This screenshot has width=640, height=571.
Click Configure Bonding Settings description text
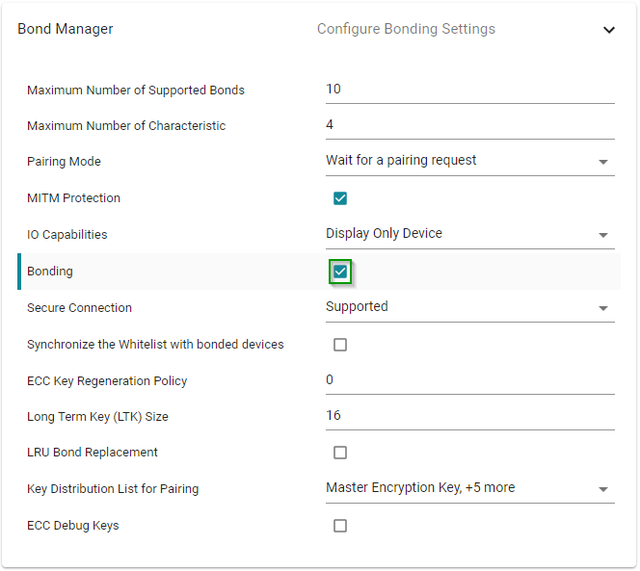406,29
